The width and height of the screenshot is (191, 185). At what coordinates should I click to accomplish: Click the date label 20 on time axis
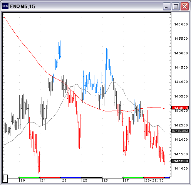pyautogui.click(x=23, y=180)
